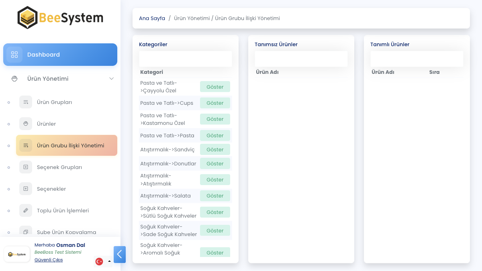
Task: Click the Seçenek Grupları plus icon
Action: (x=26, y=167)
